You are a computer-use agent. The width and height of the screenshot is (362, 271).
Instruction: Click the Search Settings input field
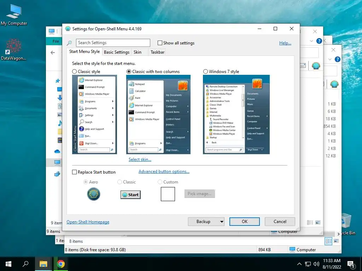(x=113, y=43)
